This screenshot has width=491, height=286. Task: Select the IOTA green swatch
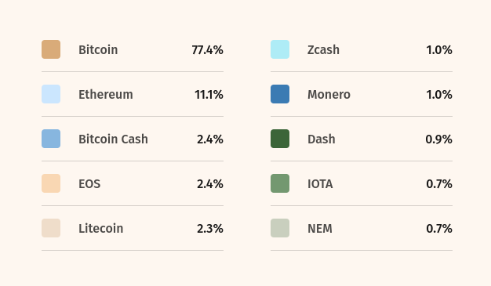[x=280, y=183]
